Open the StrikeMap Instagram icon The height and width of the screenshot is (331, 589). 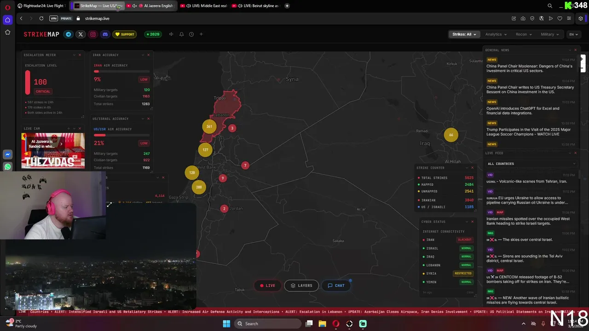point(93,34)
